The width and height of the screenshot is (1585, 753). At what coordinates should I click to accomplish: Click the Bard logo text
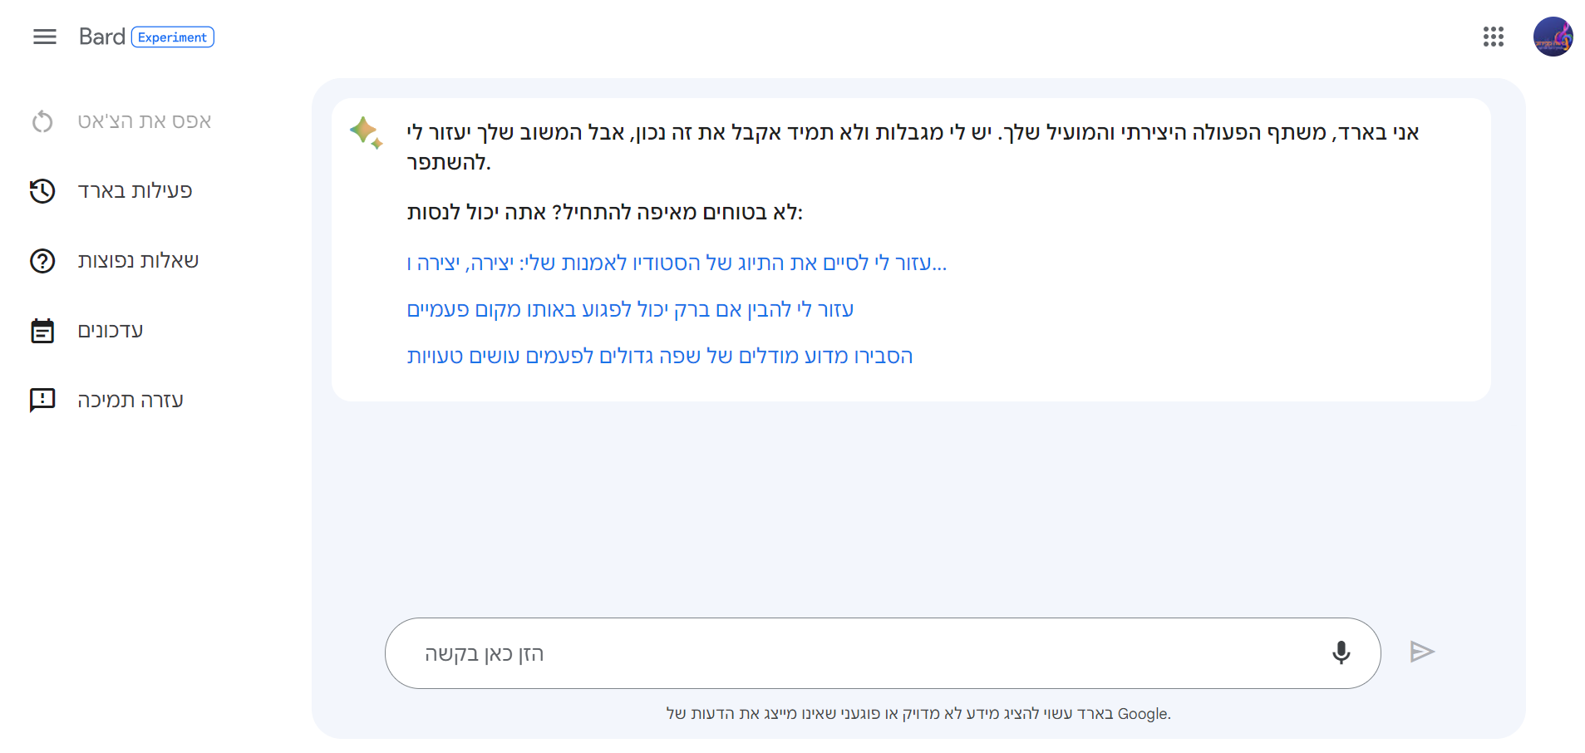tap(101, 37)
